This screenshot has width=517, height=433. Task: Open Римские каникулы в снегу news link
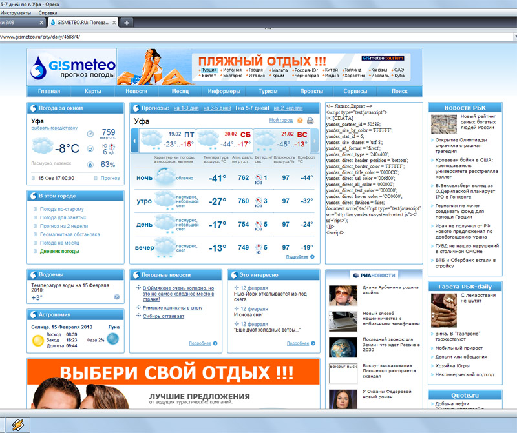coord(173,308)
